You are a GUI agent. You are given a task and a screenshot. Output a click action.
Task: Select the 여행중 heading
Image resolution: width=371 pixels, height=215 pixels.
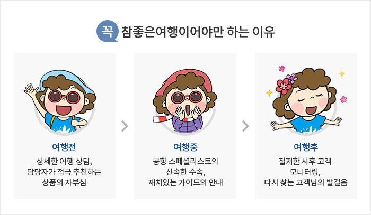pyautogui.click(x=185, y=147)
